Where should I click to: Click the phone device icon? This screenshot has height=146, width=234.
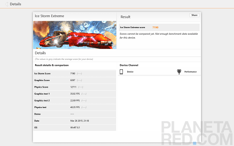[121, 72]
